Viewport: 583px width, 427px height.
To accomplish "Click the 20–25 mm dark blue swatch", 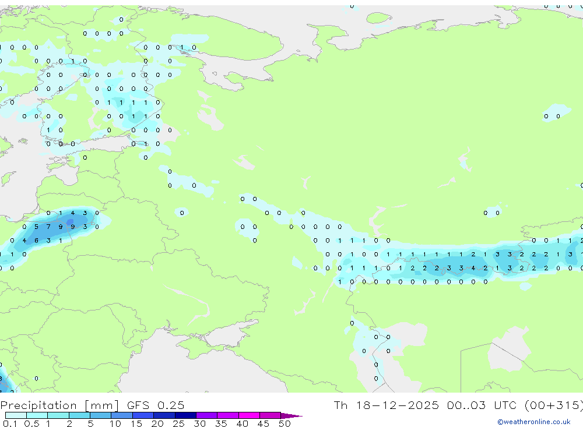I will coord(164,415).
